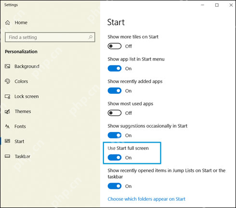Minimize the Settings window
The width and height of the screenshot is (236, 208).
coord(203,5)
